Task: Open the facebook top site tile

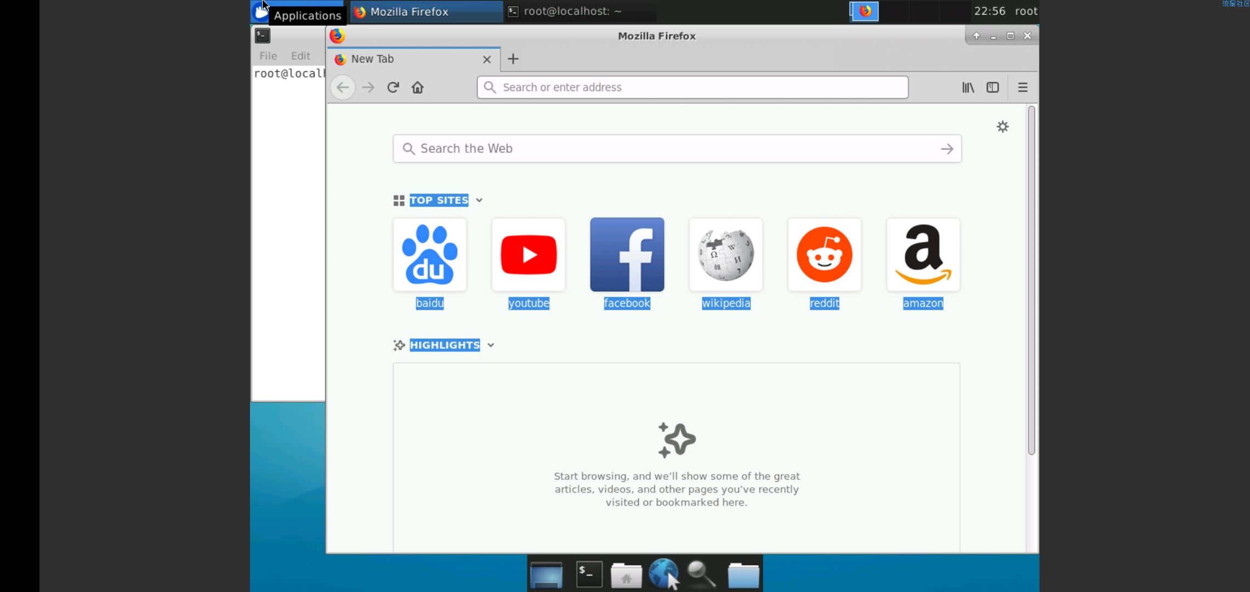Action: [x=627, y=254]
